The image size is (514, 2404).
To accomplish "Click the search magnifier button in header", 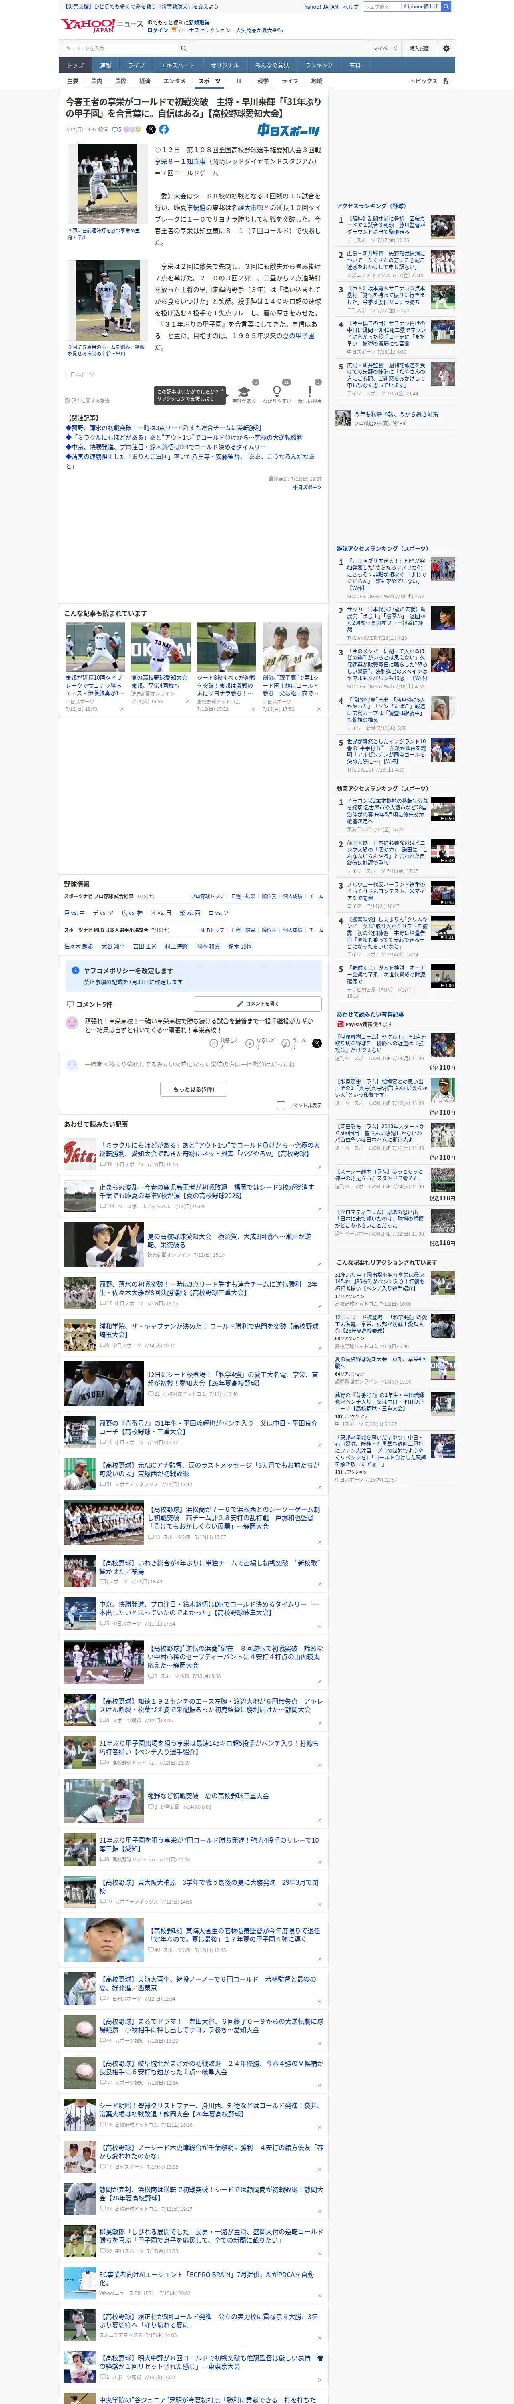I will click(184, 48).
